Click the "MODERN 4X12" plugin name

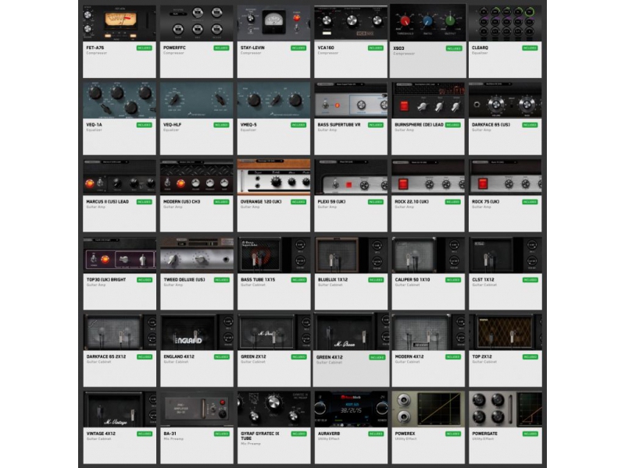[409, 356]
